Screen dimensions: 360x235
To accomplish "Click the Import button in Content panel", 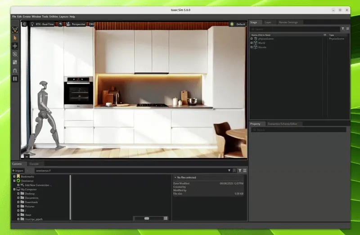I will click(x=18, y=171).
